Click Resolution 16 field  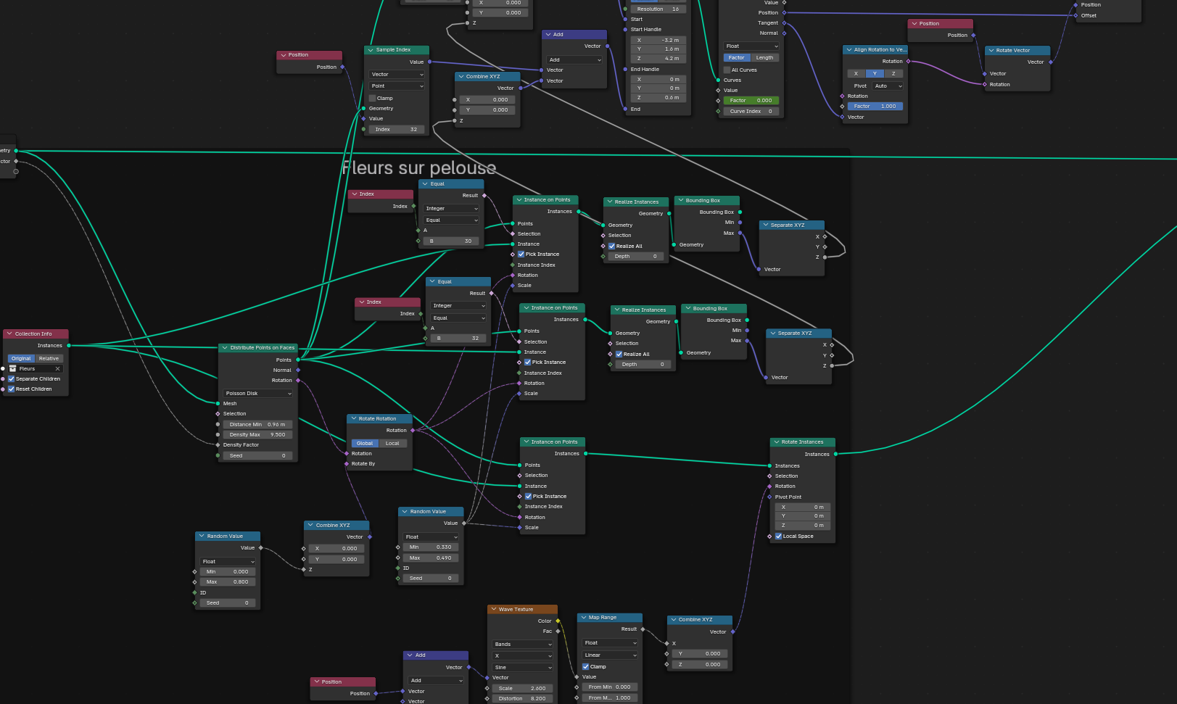[x=658, y=9]
